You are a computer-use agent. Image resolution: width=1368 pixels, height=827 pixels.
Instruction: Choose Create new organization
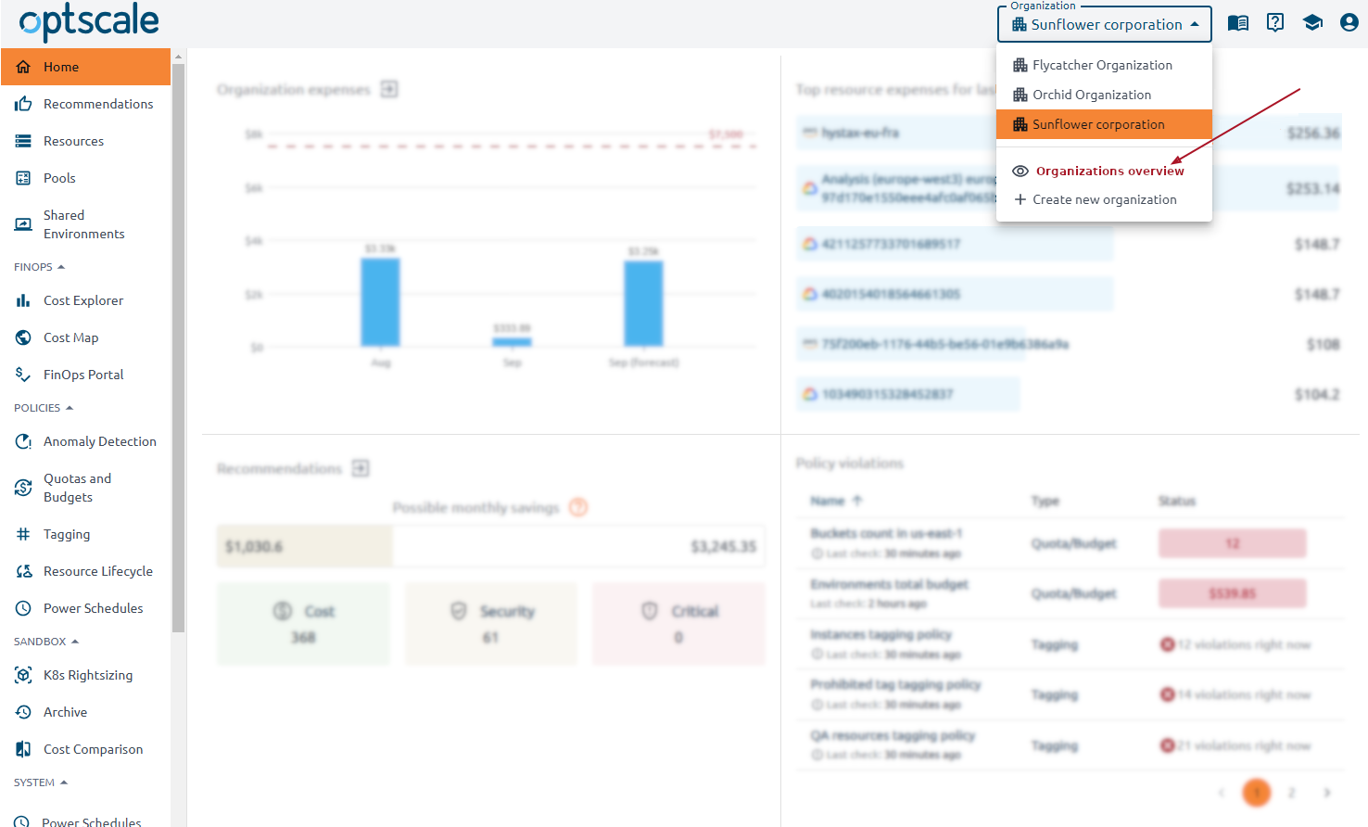(x=1104, y=199)
